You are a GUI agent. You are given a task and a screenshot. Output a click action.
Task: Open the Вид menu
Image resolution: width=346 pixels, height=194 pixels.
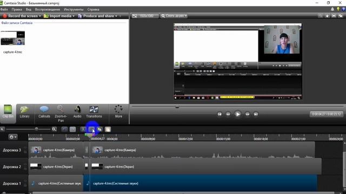point(29,10)
